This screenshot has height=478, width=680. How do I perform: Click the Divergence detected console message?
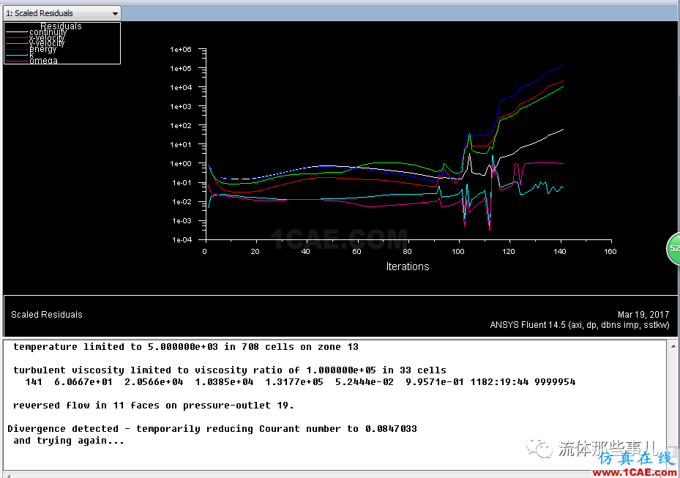[212, 429]
